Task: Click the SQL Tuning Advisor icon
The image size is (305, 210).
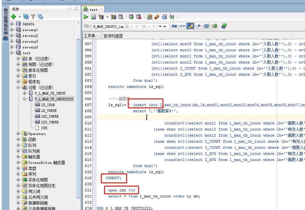Action: click(121, 17)
